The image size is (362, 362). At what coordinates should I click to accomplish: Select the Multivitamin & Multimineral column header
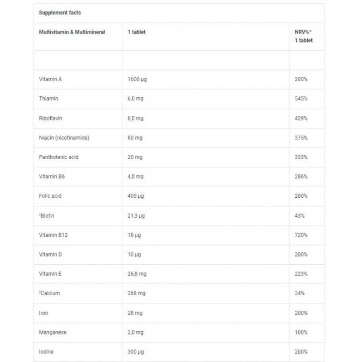coord(72,32)
